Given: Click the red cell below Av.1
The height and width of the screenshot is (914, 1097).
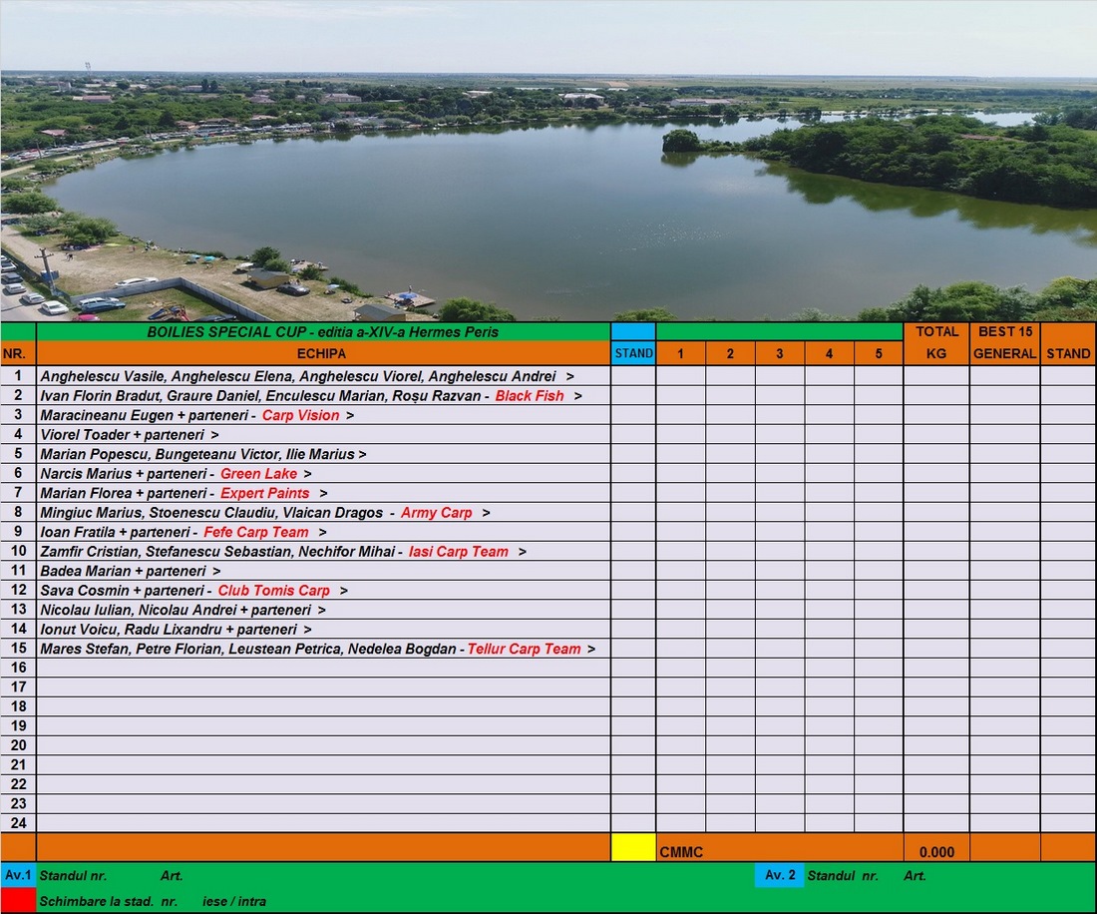Looking at the screenshot, I should coord(18,900).
